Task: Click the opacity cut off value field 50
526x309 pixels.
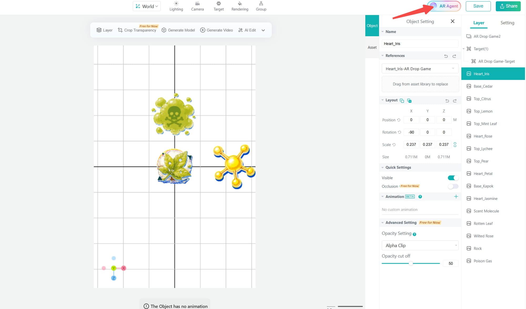Action: [451, 264]
